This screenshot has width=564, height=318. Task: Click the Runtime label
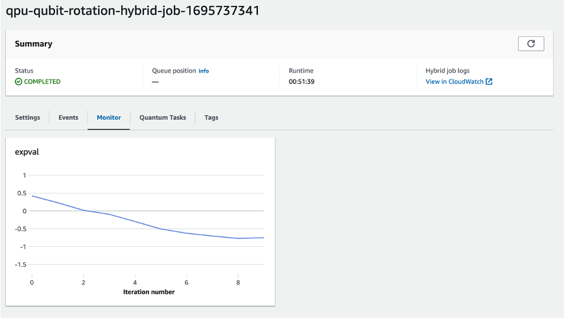tap(301, 71)
